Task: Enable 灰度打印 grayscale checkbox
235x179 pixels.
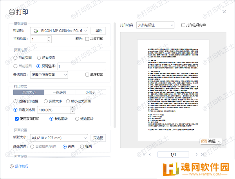Action: coord(87,39)
